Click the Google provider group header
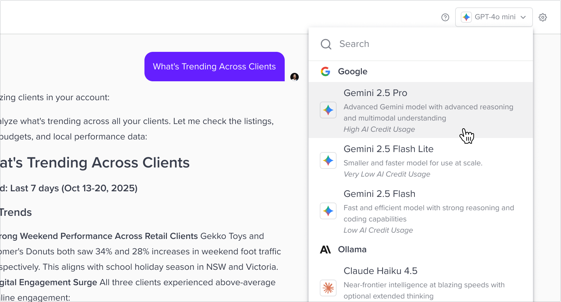This screenshot has height=302, width=561. click(421, 71)
